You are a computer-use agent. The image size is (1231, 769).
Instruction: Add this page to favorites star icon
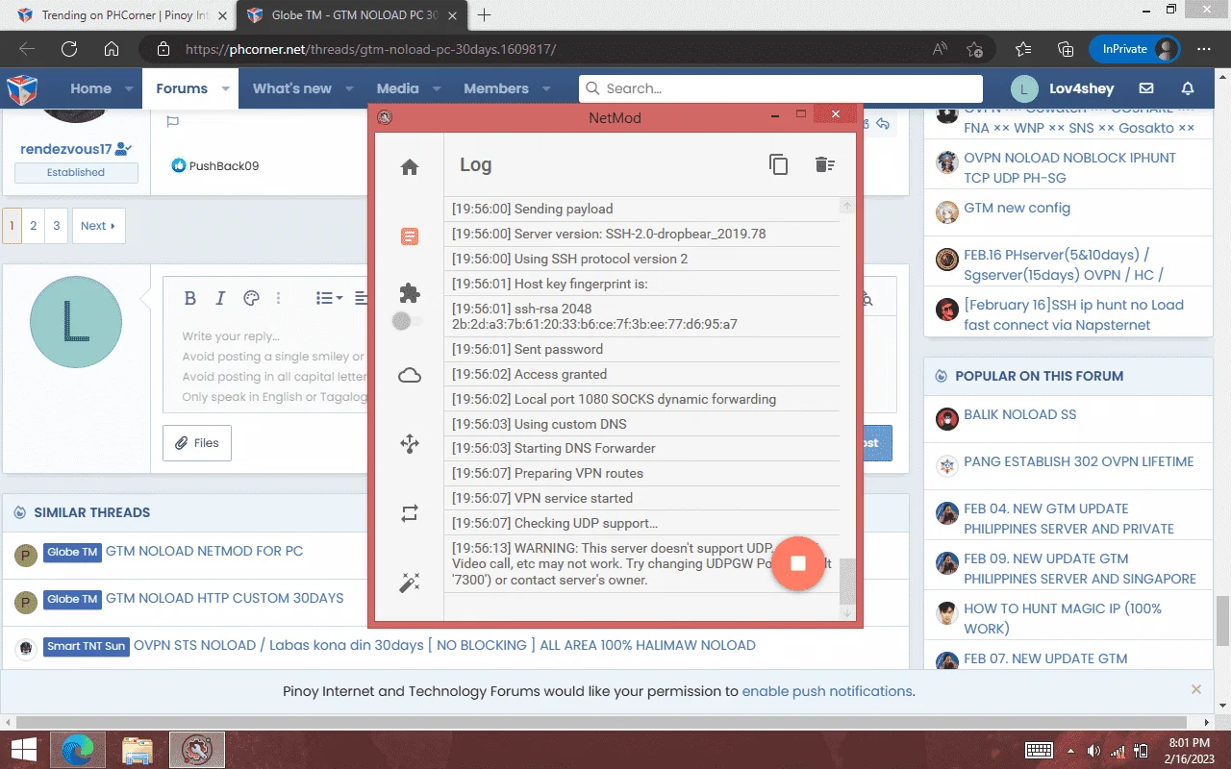pyautogui.click(x=974, y=49)
